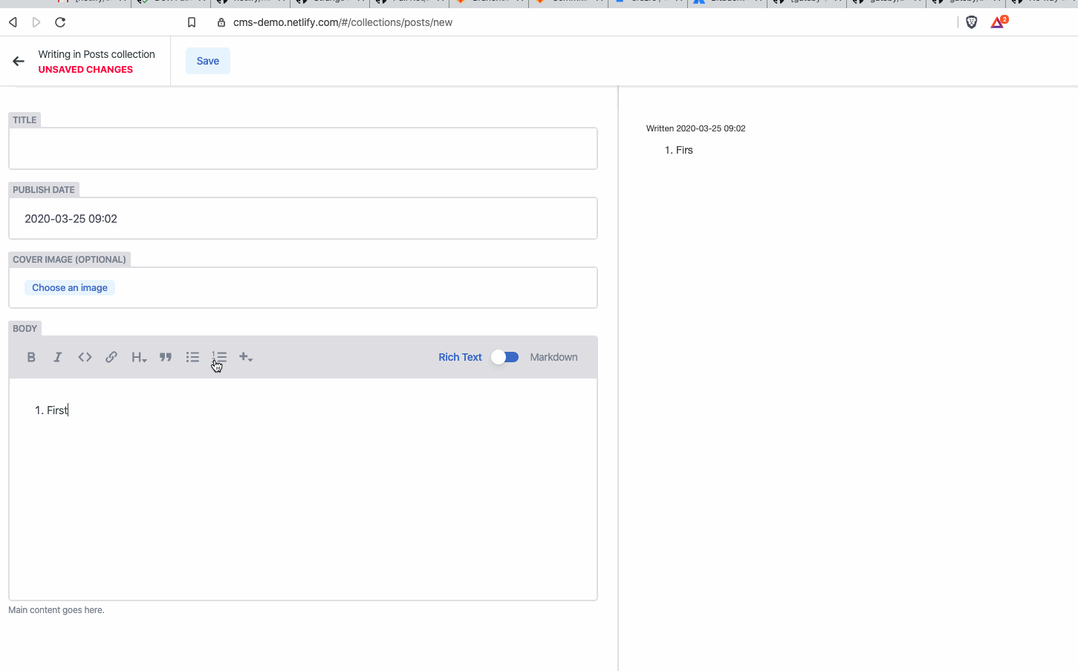Focus the browser address bar URL
The image size is (1078, 671).
342,22
